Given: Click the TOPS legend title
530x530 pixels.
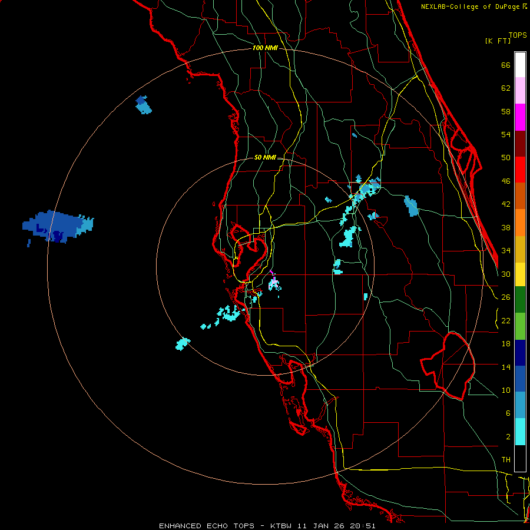Looking at the screenshot, I should point(518,35).
